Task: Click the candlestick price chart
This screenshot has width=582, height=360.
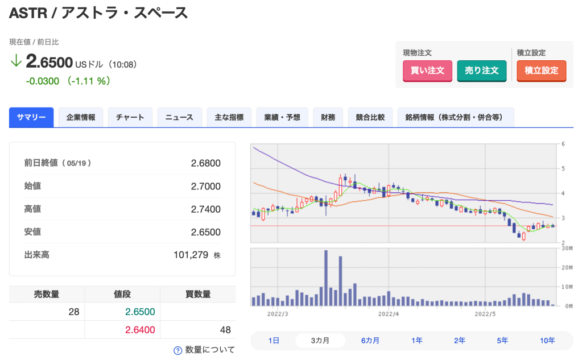Action: tap(403, 193)
